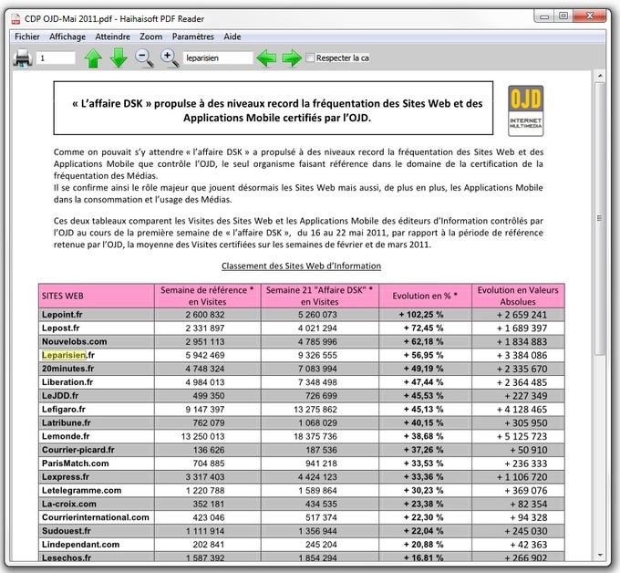This screenshot has width=620, height=573.
Task: Click the ParisMatch.com row label
Action: pyautogui.click(x=75, y=464)
